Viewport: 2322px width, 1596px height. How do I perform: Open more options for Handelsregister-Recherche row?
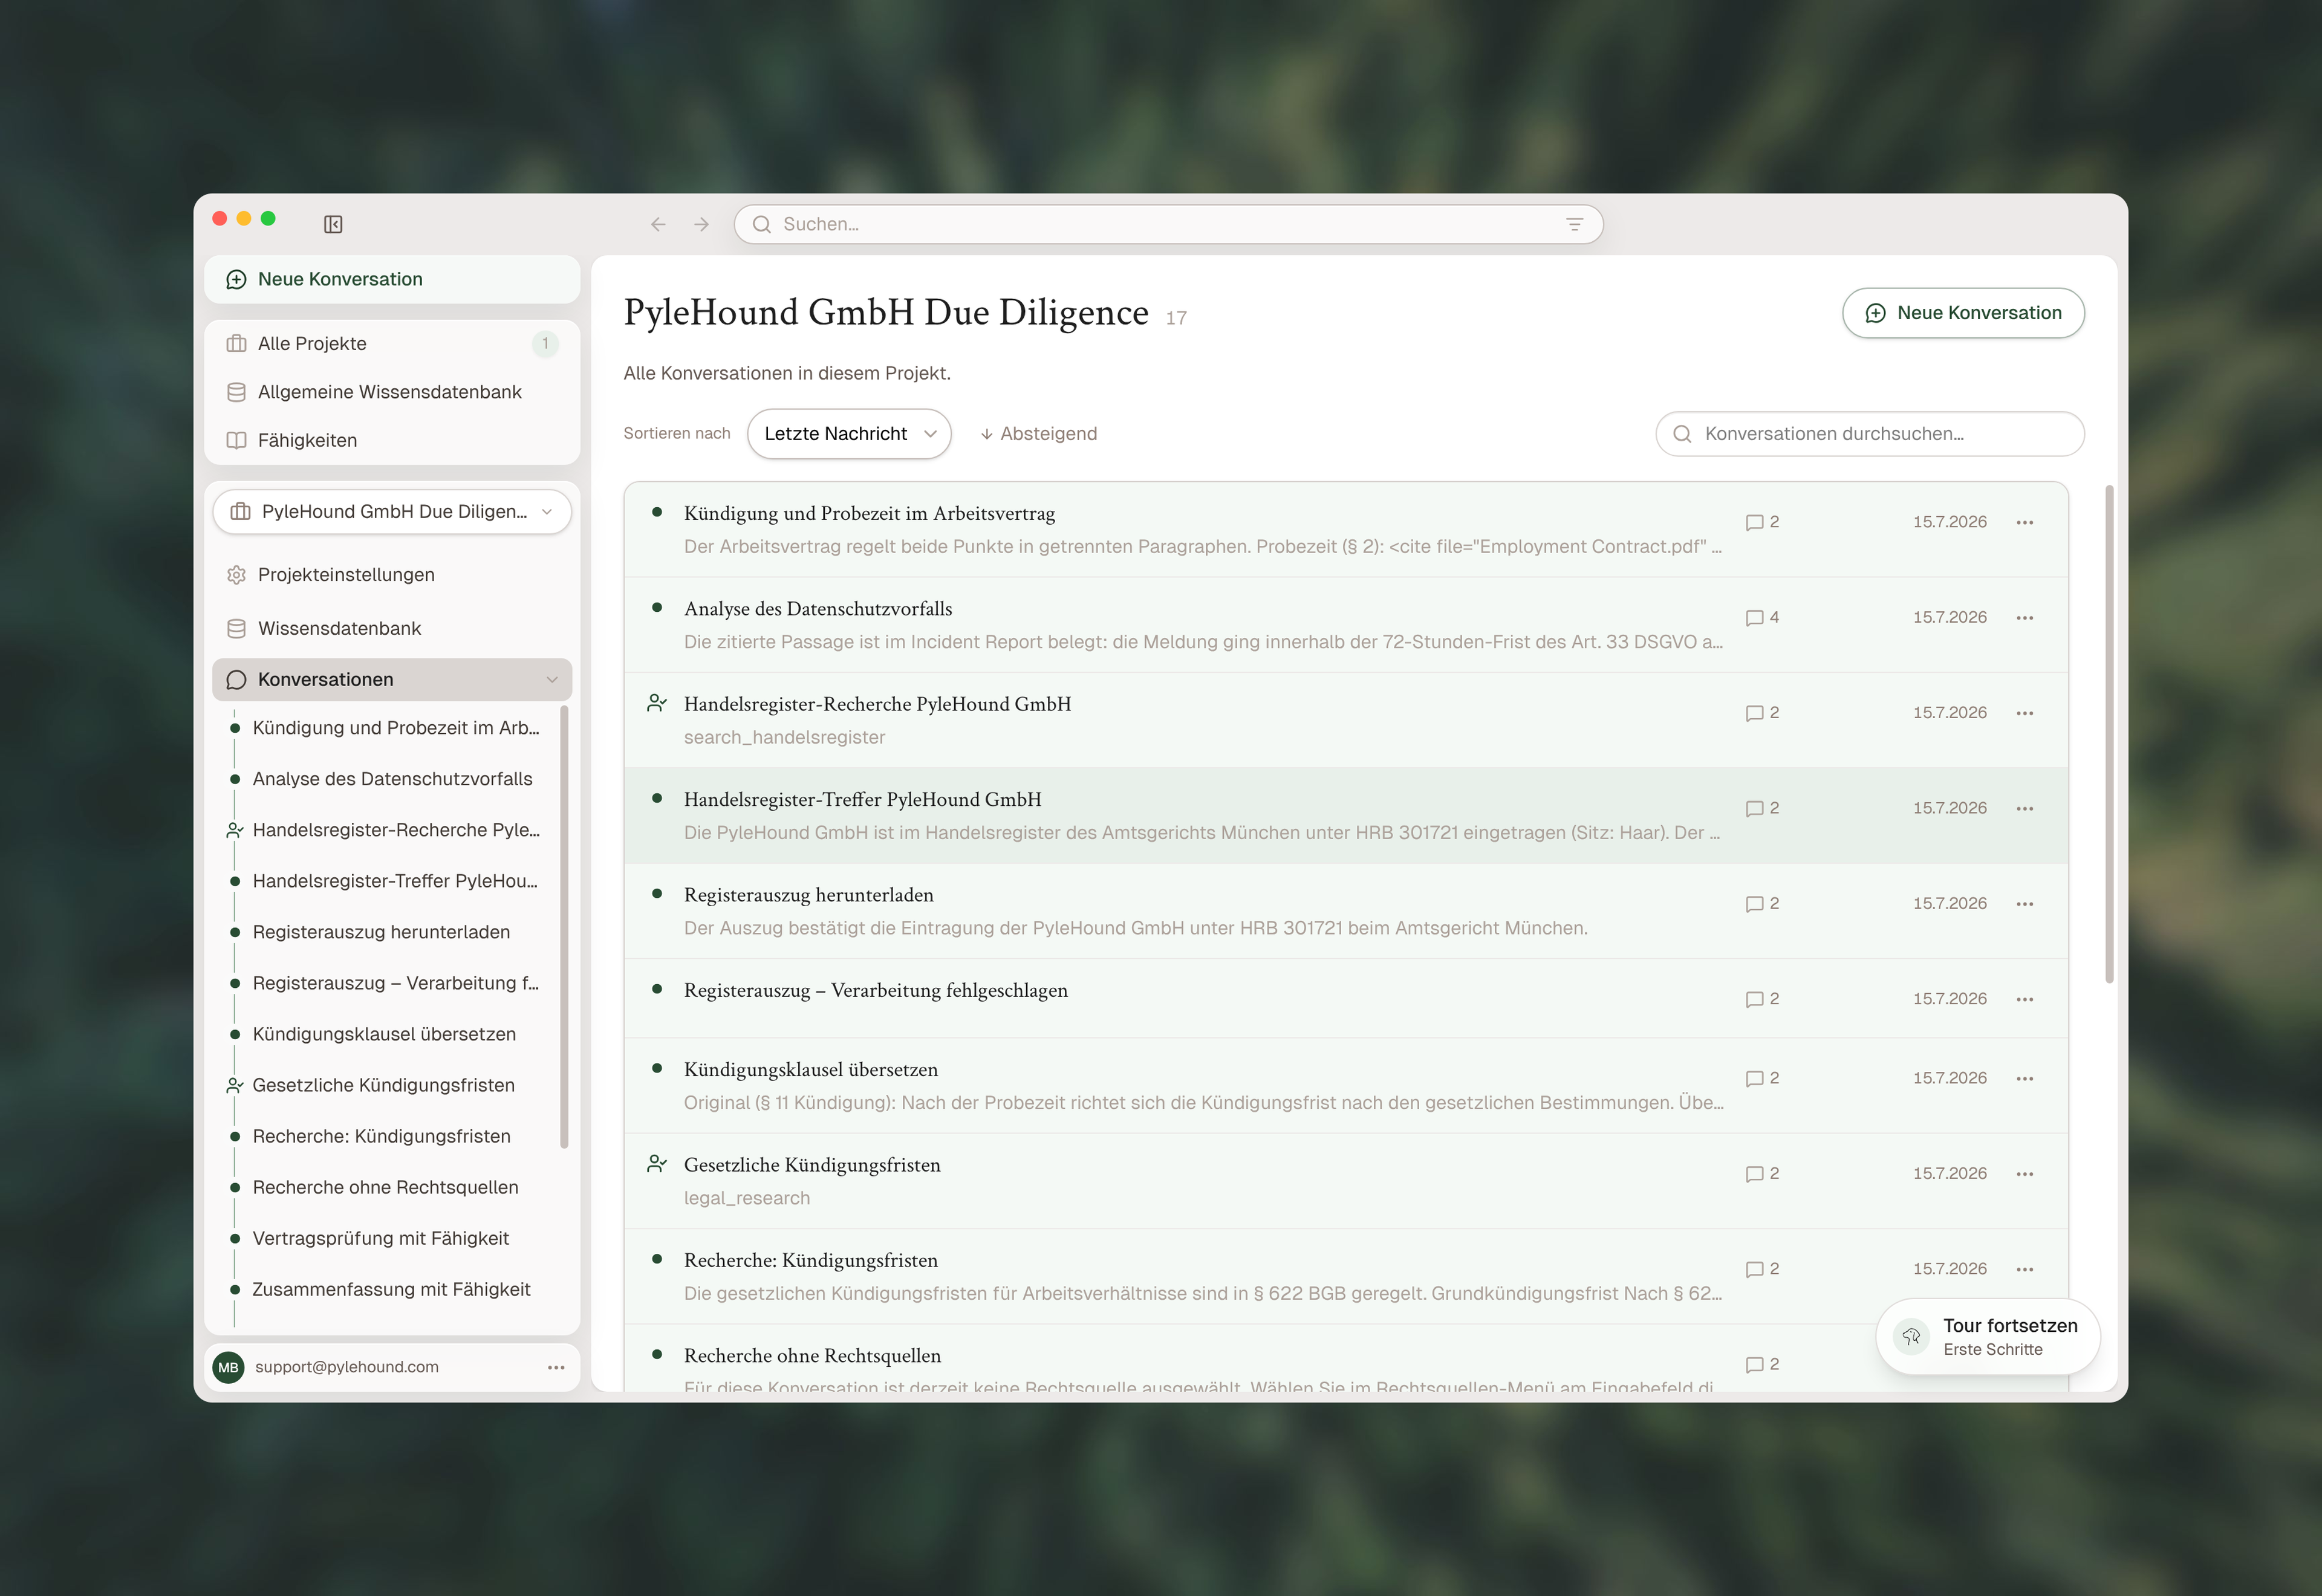click(2025, 713)
